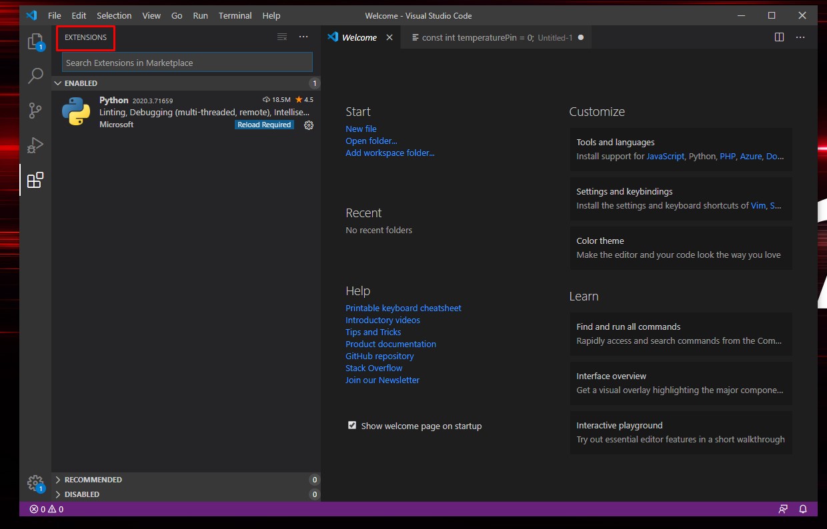
Task: Click Filter Extensions icon in panel header
Action: [281, 37]
